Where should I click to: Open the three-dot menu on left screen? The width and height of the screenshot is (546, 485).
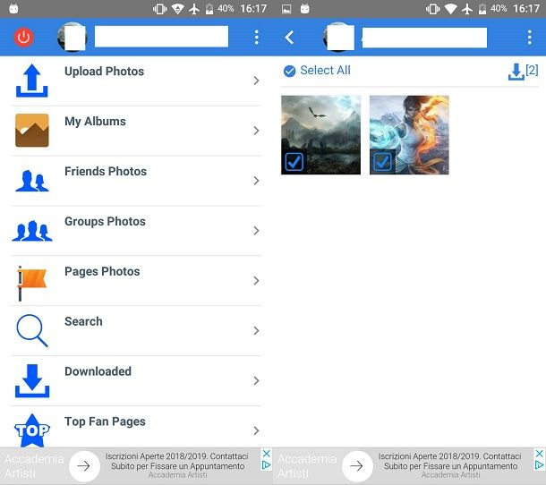(257, 37)
